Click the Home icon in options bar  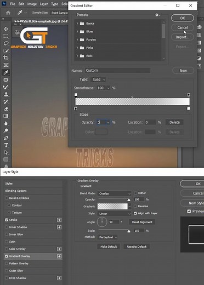point(8,13)
